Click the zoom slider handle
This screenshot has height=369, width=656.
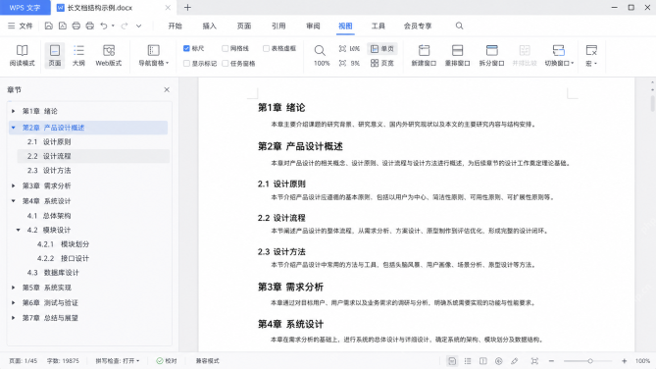coord(590,360)
